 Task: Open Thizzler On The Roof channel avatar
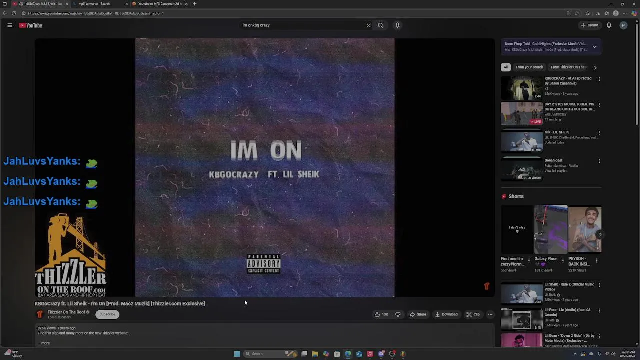pyautogui.click(x=40, y=314)
